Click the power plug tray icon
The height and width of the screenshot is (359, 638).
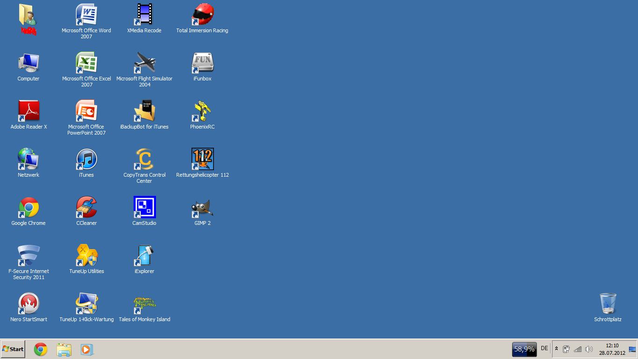(566, 349)
